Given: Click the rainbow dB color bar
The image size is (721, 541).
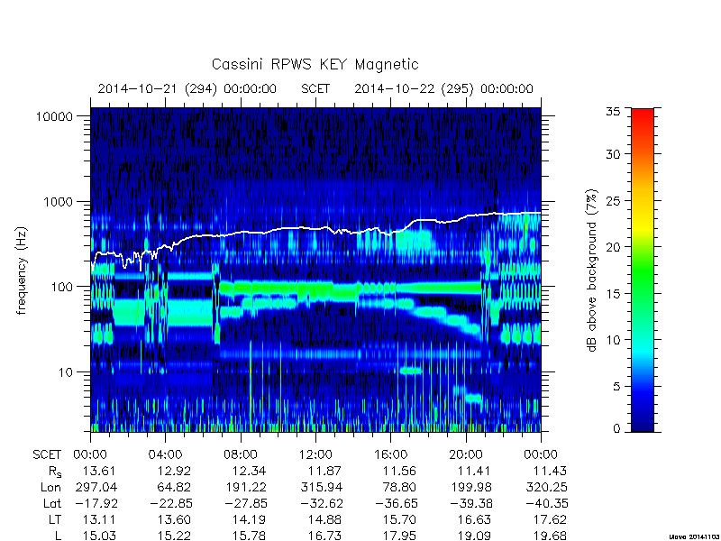Looking at the screenshot, I should (643, 270).
